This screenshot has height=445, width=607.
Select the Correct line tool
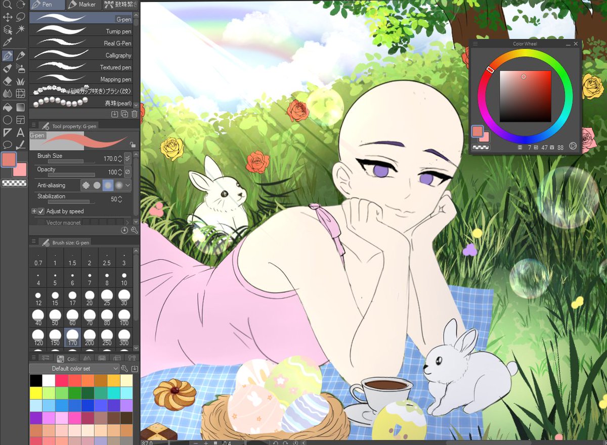[21, 145]
